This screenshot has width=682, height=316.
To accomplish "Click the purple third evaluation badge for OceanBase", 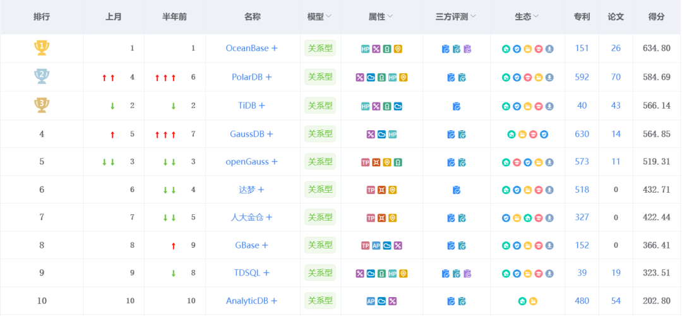I will [467, 49].
